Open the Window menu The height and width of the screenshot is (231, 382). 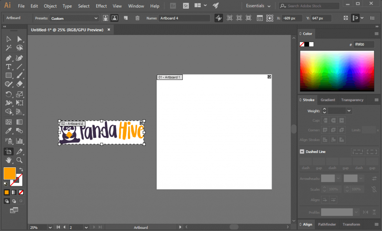[x=136, y=6]
